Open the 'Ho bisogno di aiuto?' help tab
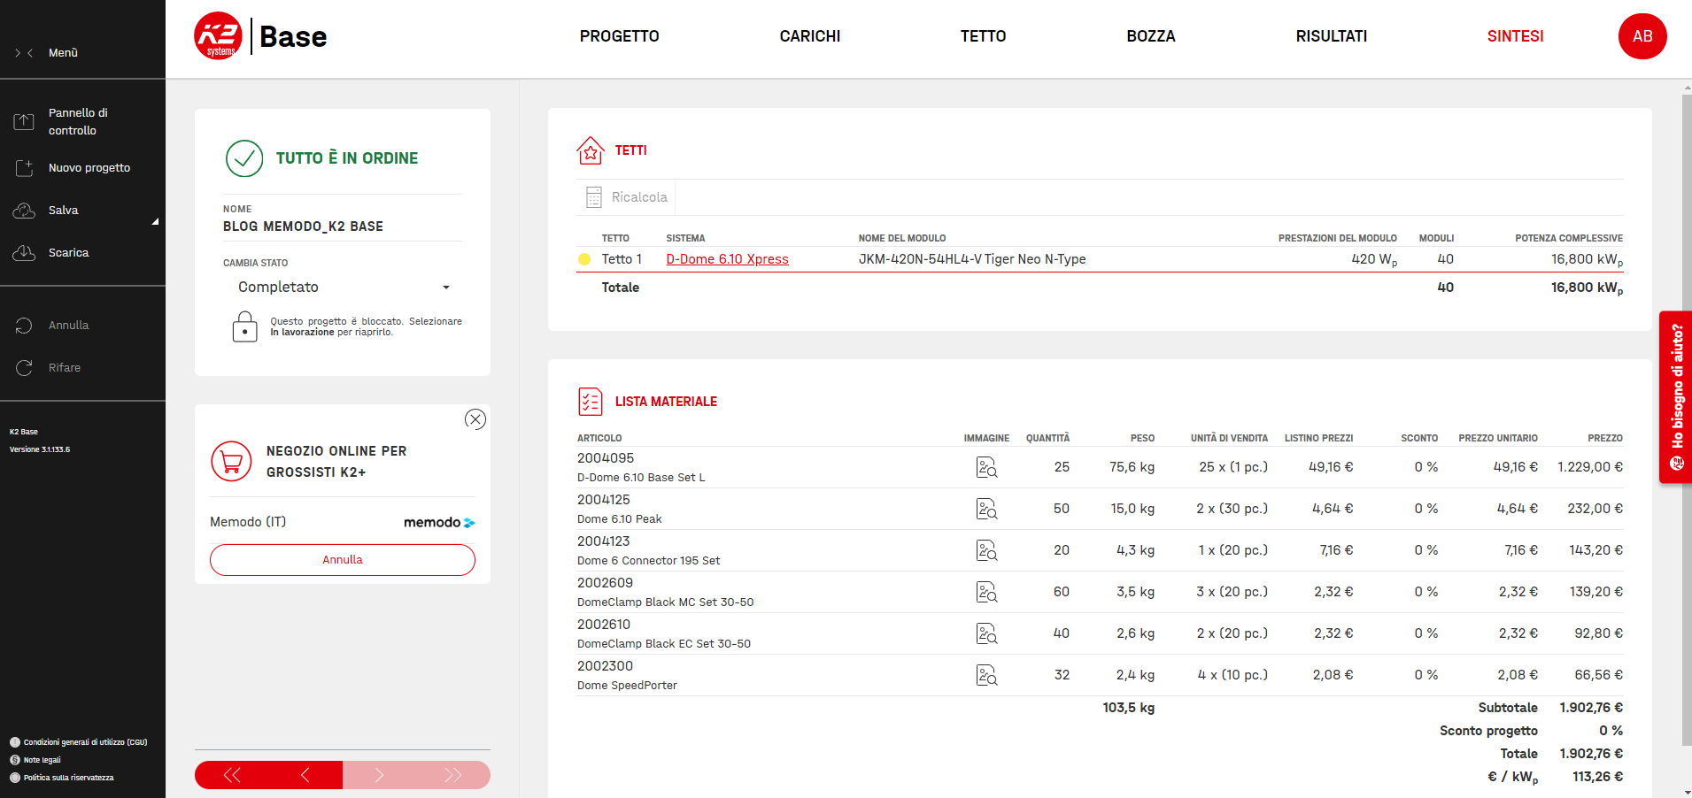 coord(1676,397)
